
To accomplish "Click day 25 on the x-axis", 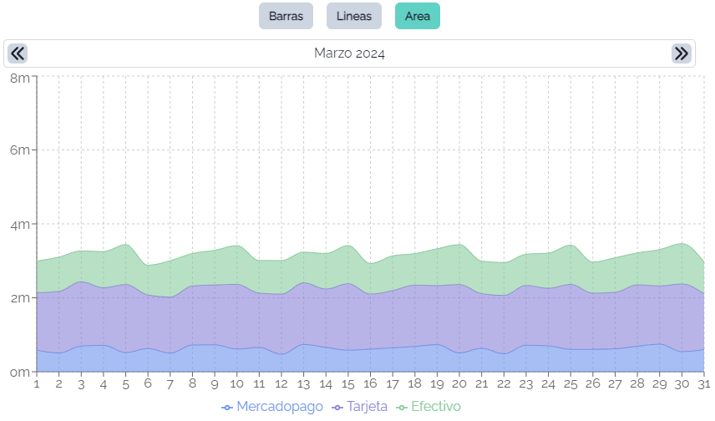I will pos(570,384).
